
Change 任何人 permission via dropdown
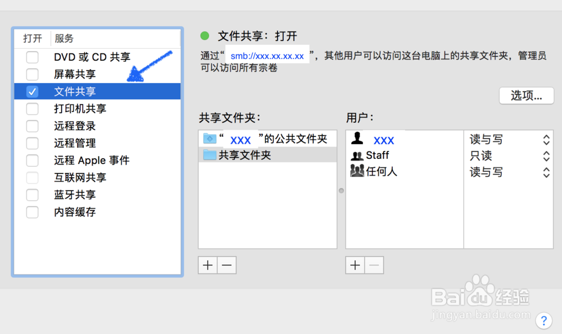pos(546,172)
